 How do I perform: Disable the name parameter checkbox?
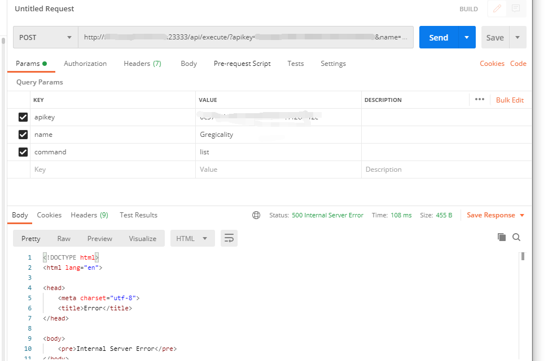pos(23,134)
